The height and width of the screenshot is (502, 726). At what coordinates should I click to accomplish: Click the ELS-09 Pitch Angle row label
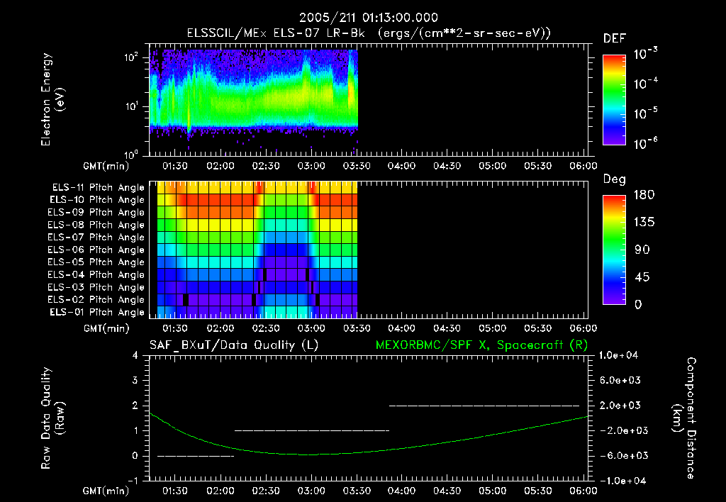96,213
